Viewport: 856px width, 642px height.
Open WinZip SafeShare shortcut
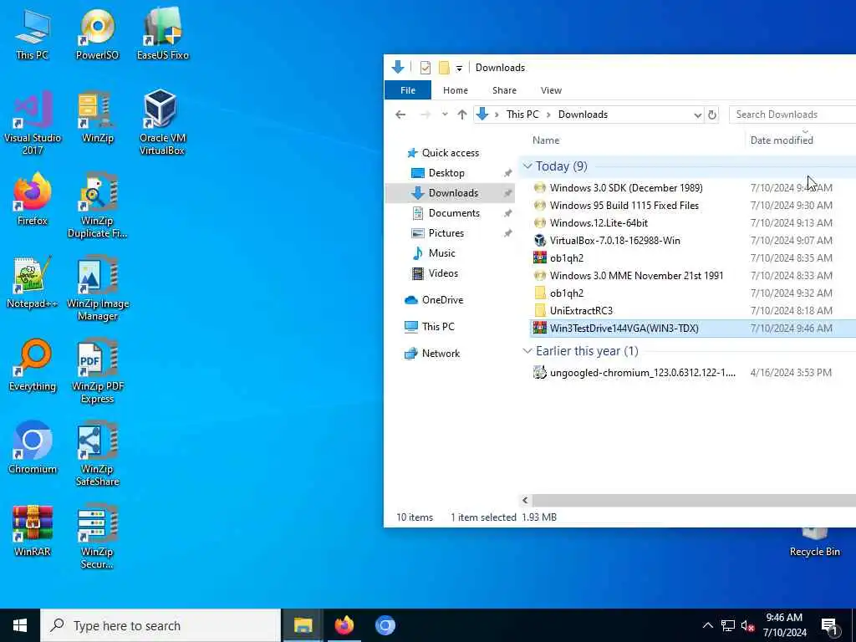tap(97, 454)
